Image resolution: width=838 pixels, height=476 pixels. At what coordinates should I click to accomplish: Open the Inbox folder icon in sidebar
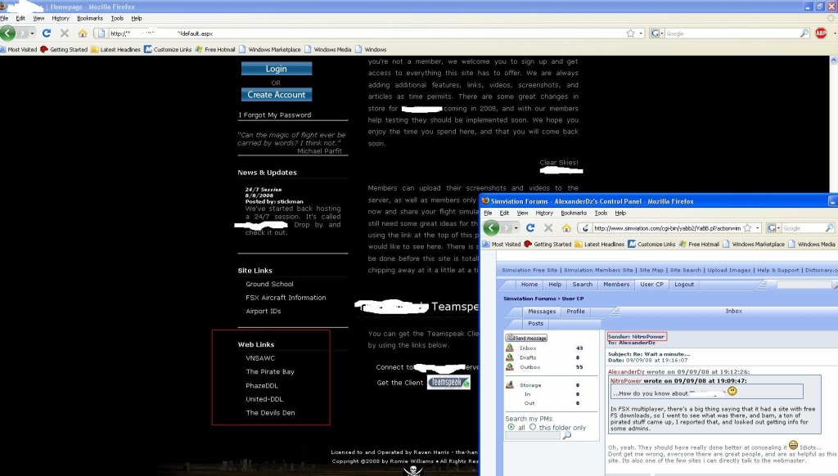(509, 348)
